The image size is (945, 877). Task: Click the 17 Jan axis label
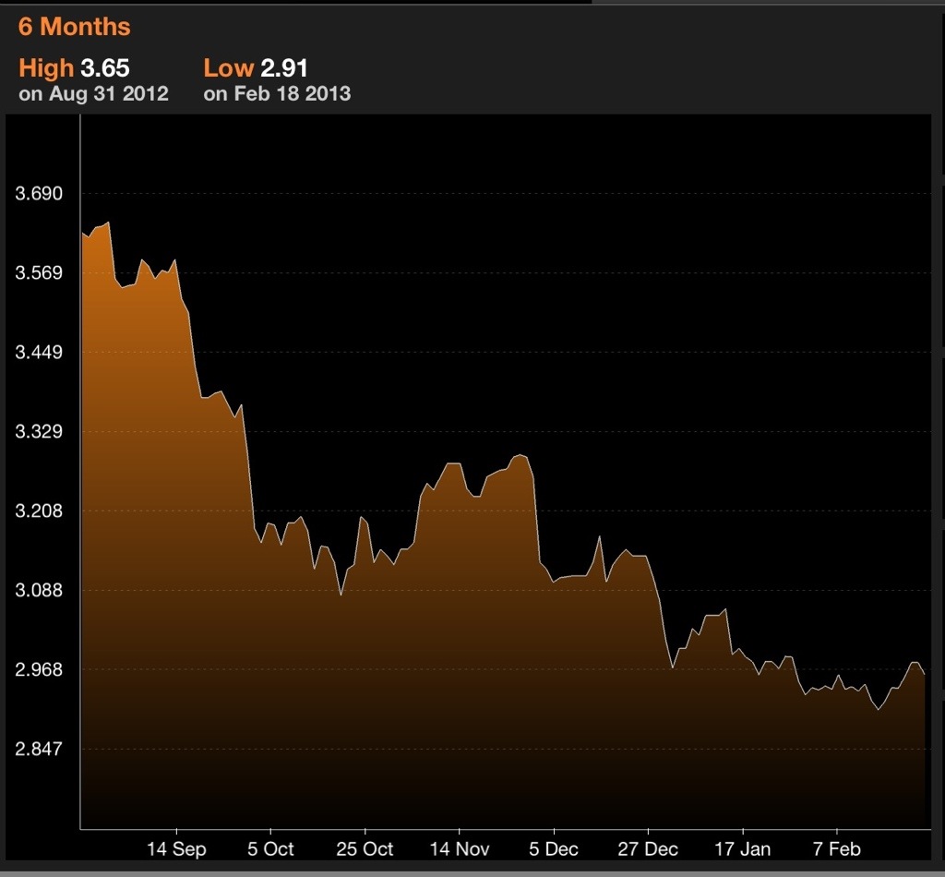pos(742,848)
